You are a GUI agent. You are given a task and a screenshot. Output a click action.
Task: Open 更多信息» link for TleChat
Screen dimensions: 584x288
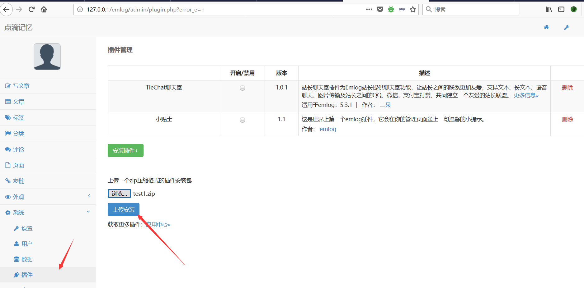526,95
